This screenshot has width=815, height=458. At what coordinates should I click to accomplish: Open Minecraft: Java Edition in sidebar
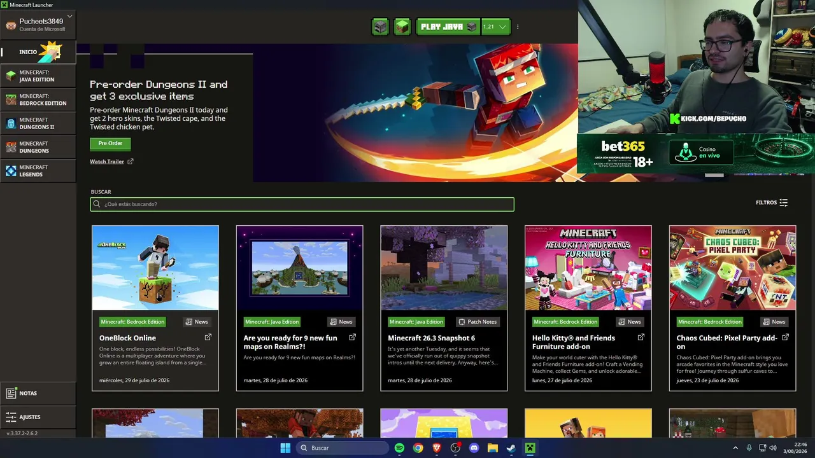(38, 76)
